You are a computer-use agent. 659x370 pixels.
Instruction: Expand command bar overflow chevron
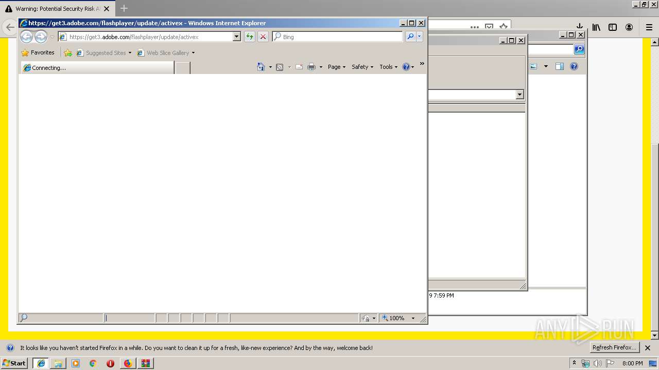pos(422,64)
